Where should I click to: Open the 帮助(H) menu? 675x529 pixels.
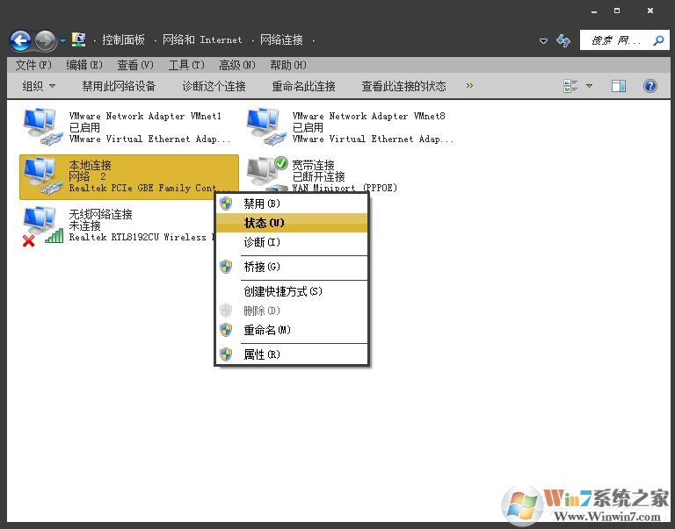288,65
